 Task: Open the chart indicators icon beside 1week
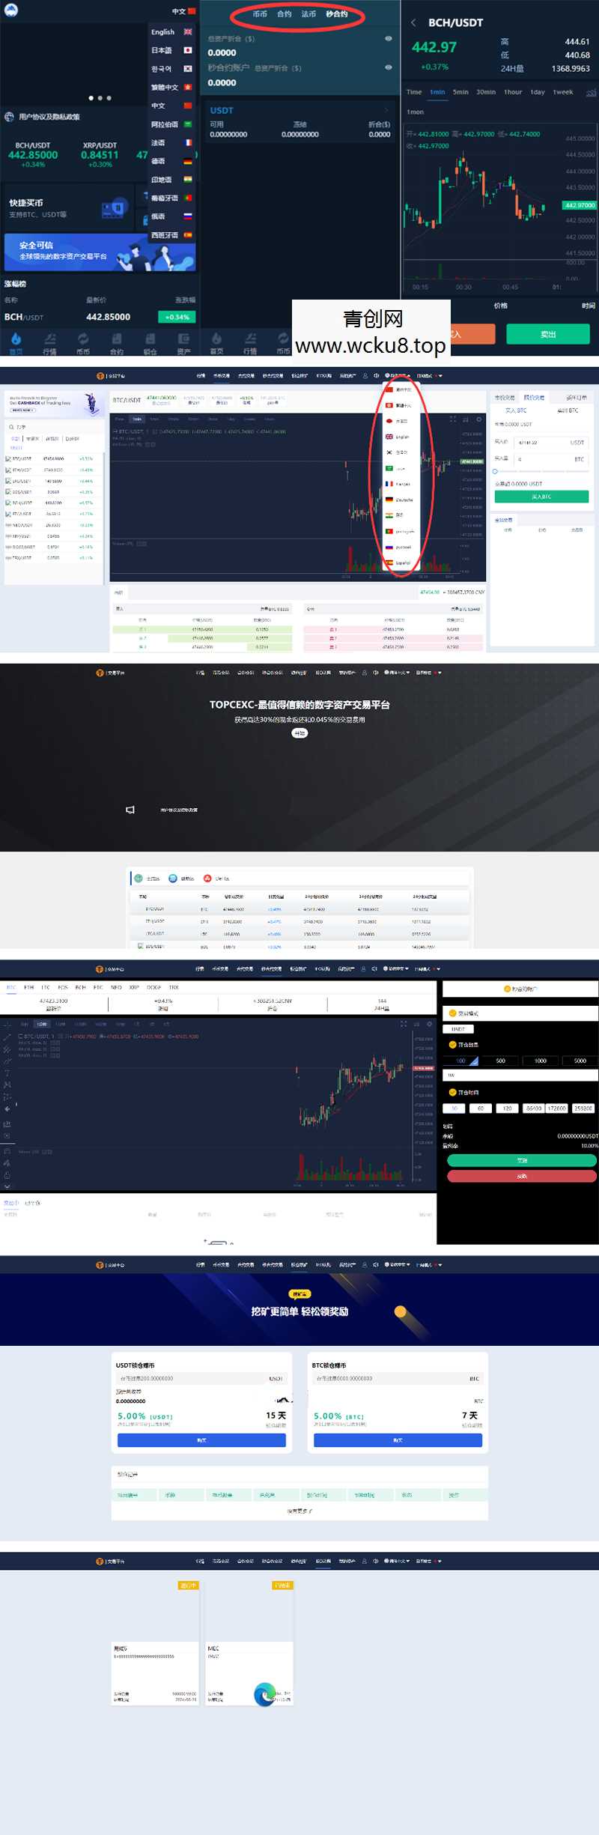click(x=591, y=92)
